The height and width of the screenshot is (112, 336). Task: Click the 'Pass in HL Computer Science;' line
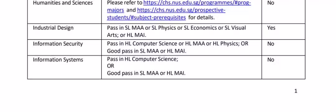[142, 59]
